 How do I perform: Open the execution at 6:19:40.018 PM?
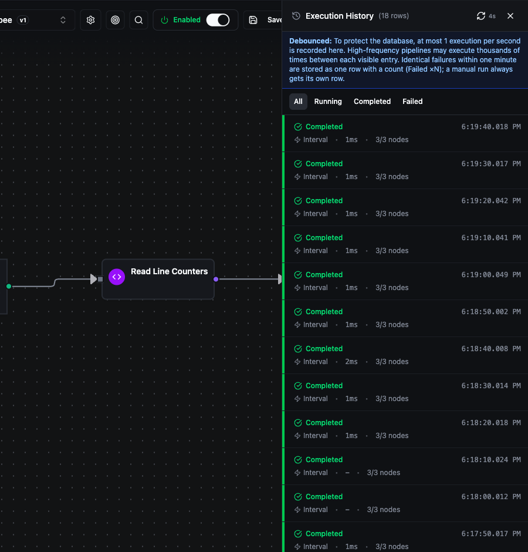[x=406, y=133]
